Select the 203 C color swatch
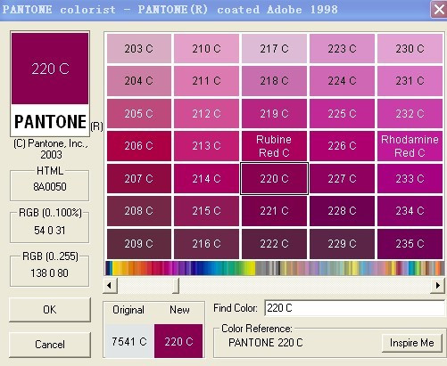 tap(139, 48)
